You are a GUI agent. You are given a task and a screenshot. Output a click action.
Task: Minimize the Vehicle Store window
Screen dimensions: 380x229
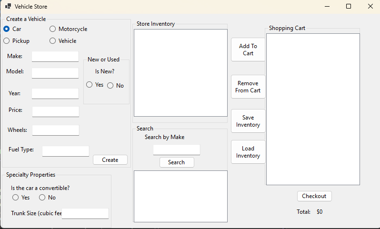(x=327, y=6)
